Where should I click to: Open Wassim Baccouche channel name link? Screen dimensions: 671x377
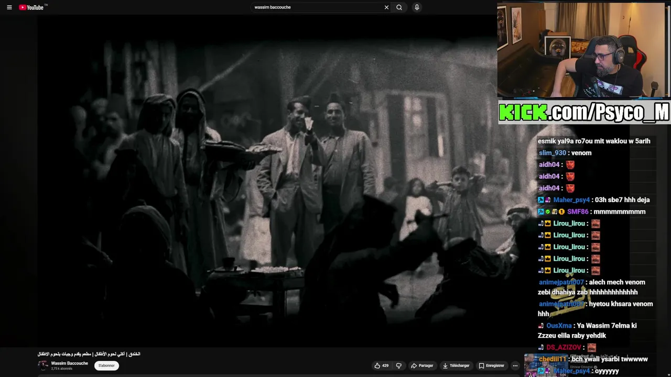tap(69, 363)
